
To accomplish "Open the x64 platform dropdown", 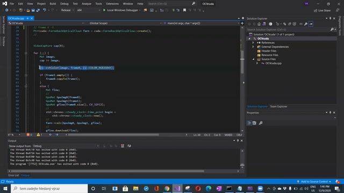I will (x=88, y=10).
